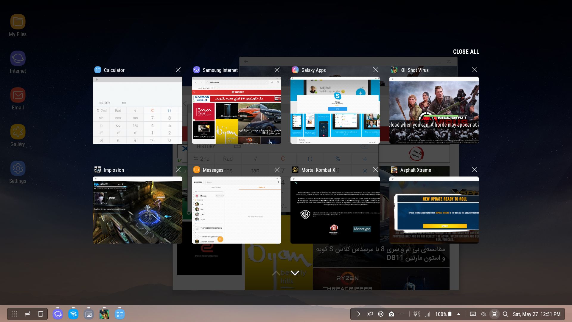Click the circular power tray icon
572x322 pixels.
tap(381, 314)
